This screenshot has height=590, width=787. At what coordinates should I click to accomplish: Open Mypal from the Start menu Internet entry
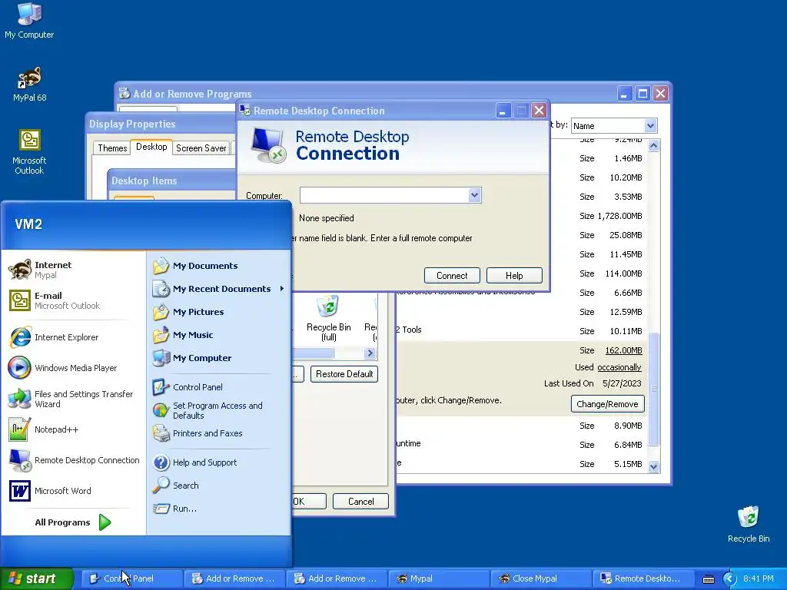(73, 270)
